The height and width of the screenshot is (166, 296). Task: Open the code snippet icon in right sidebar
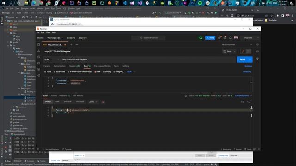(257, 51)
